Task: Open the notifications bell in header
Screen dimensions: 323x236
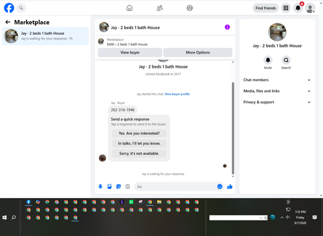Action: (298, 8)
